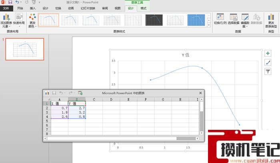Switch to the Review tab

click(x=105, y=8)
